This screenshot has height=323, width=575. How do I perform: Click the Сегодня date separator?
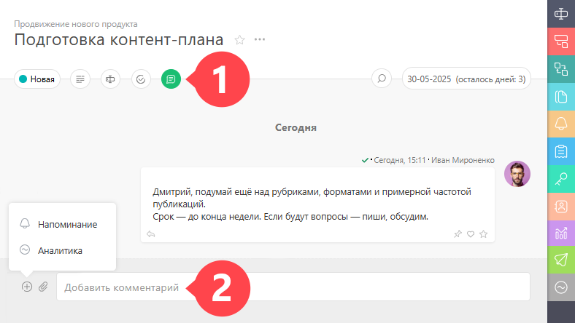click(296, 127)
